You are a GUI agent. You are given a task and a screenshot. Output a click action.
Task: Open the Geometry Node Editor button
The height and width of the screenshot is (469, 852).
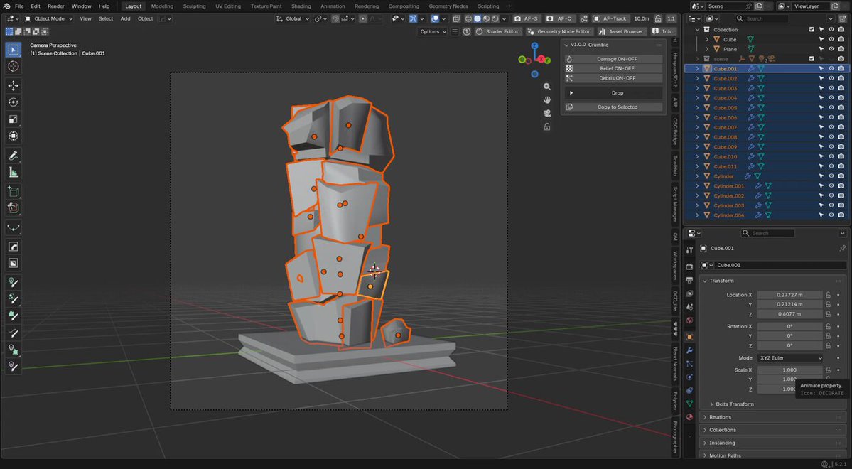coord(559,31)
